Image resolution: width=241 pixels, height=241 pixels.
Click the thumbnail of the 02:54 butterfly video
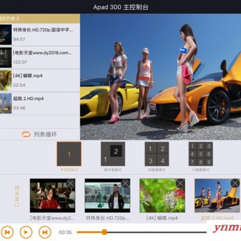click(5, 80)
